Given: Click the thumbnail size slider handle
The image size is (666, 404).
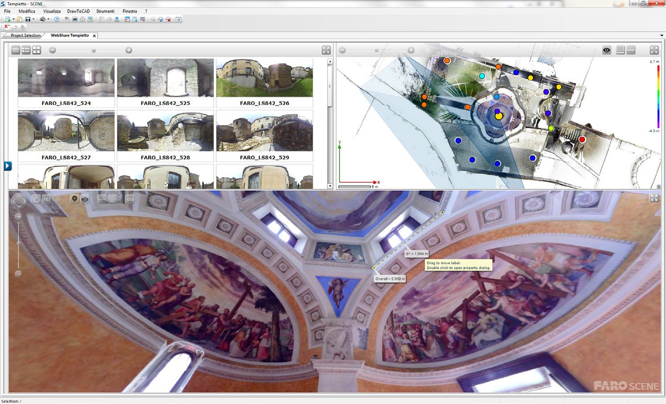Looking at the screenshot, I should click(x=94, y=50).
